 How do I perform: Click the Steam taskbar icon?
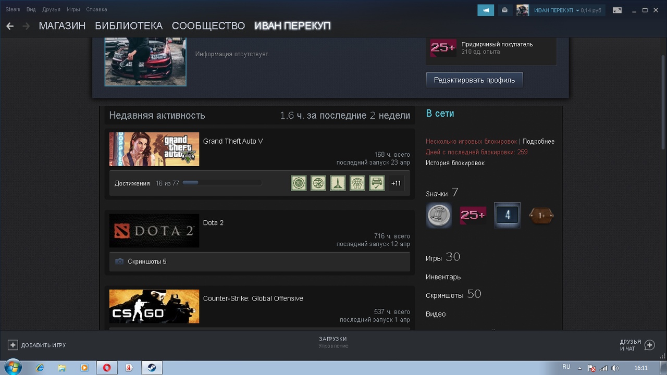152,368
